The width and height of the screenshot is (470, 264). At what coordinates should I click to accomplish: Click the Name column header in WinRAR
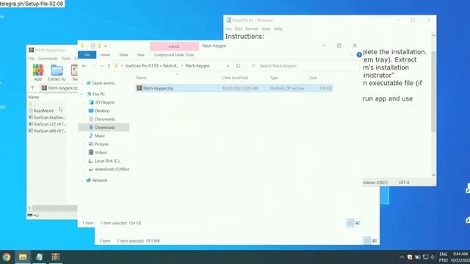click(x=34, y=98)
